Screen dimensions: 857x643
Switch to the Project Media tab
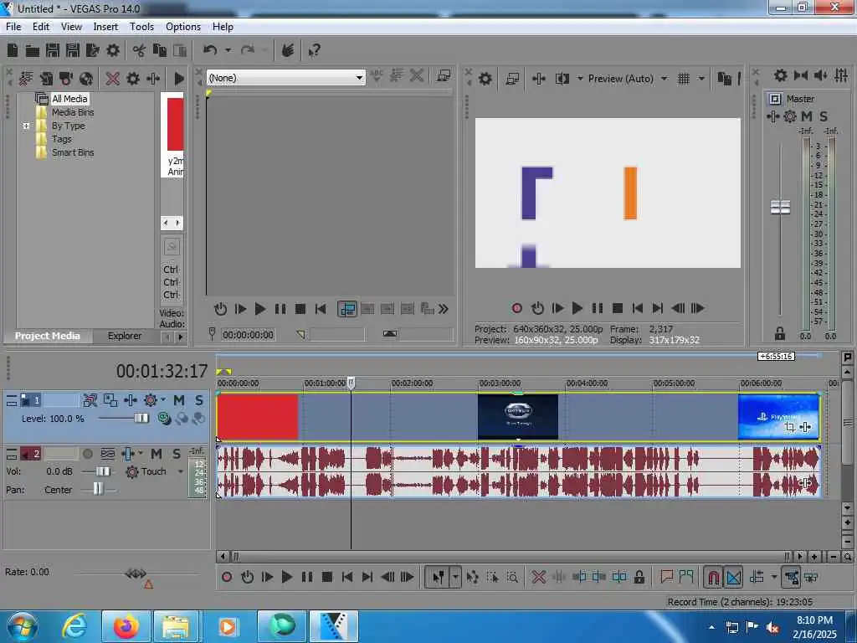(47, 336)
